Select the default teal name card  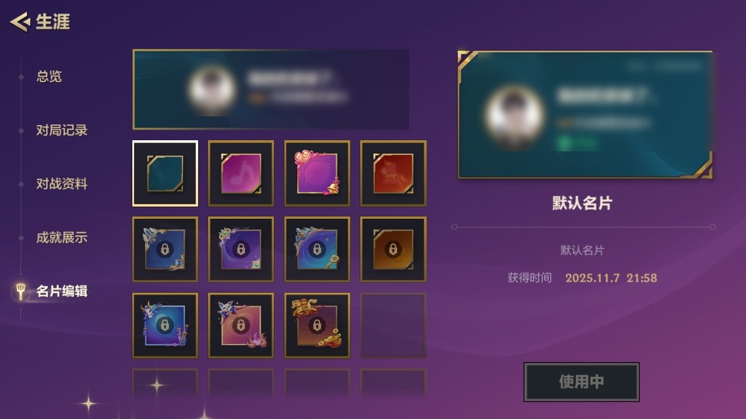pyautogui.click(x=165, y=173)
